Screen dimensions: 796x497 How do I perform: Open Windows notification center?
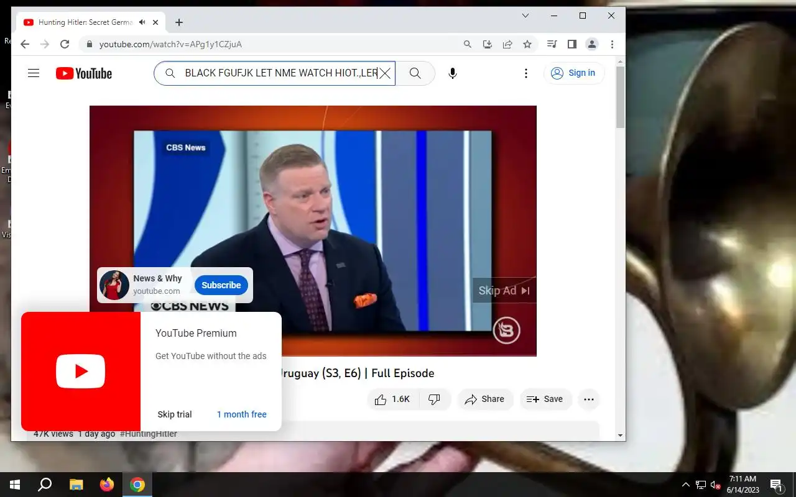tap(776, 485)
